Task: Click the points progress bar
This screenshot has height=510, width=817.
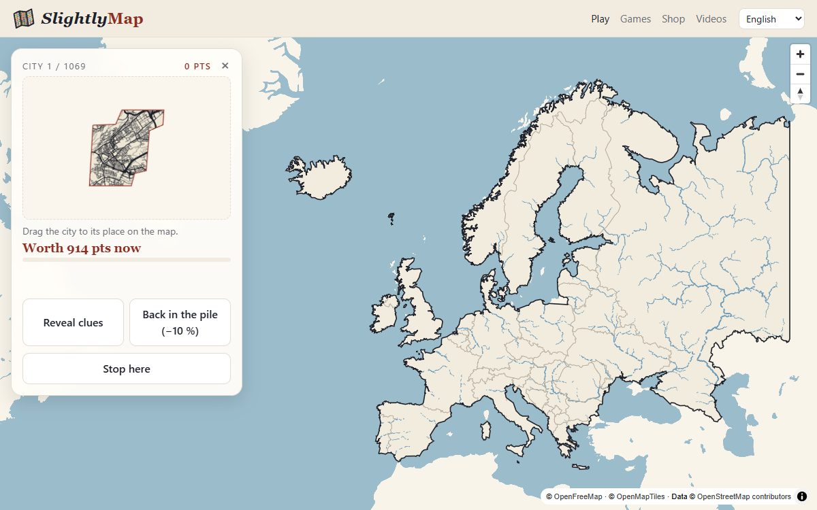Action: (x=127, y=260)
